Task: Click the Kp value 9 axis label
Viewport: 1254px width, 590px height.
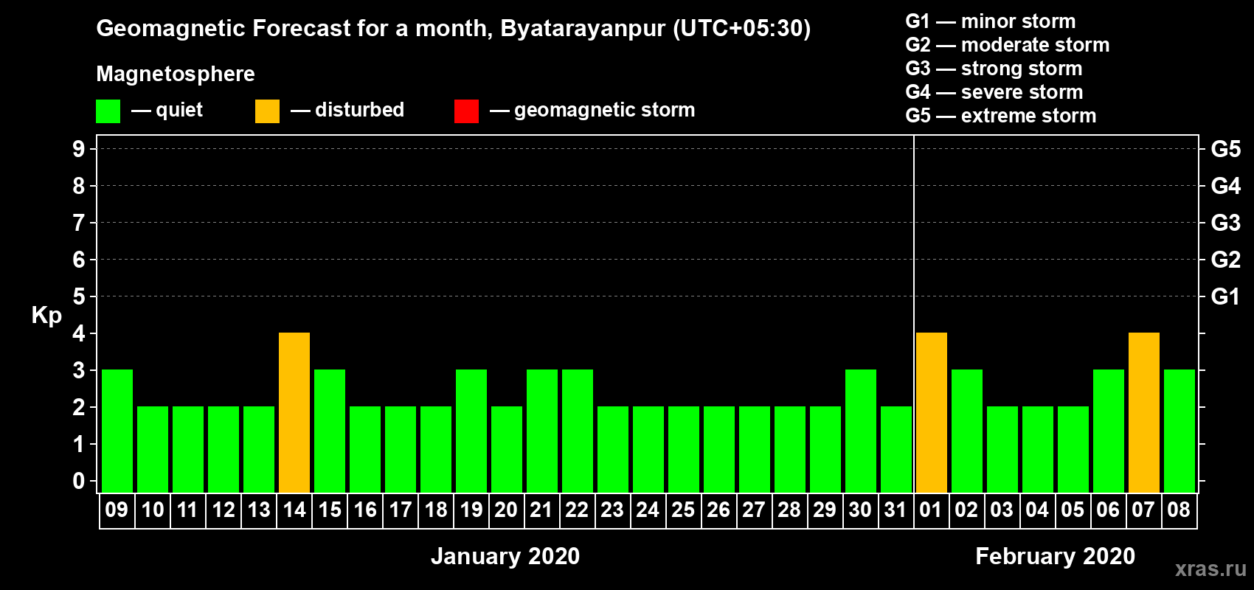Action: click(x=79, y=149)
